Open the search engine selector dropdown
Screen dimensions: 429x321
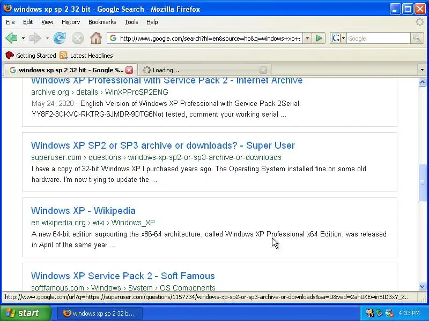[x=338, y=39]
